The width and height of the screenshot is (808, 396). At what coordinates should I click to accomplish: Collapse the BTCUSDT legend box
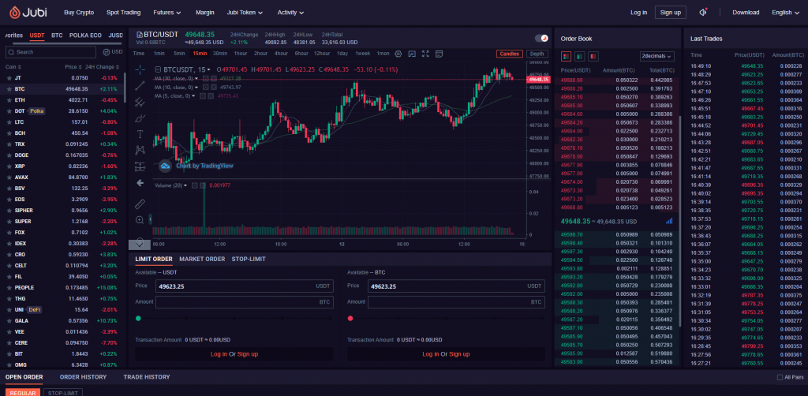(157, 69)
